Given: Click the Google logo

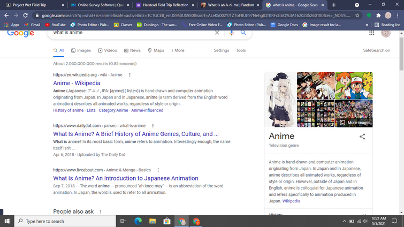Looking at the screenshot, I should pos(21,34).
